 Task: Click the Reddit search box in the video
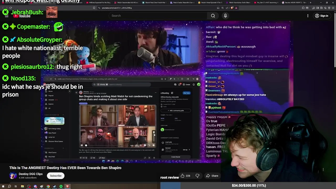pos(121,85)
